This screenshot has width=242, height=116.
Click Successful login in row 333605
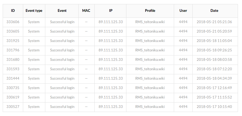(x=62, y=31)
